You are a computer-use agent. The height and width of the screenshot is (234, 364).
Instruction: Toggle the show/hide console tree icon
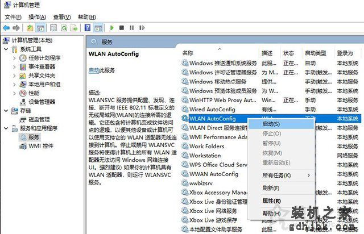(40, 28)
